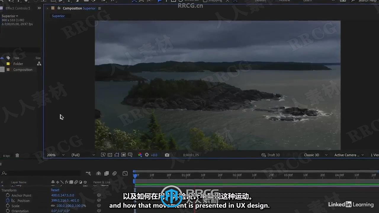The image size is (379, 213).
Task: Click the Position pick-whip spiral icon
Action: [99, 201]
